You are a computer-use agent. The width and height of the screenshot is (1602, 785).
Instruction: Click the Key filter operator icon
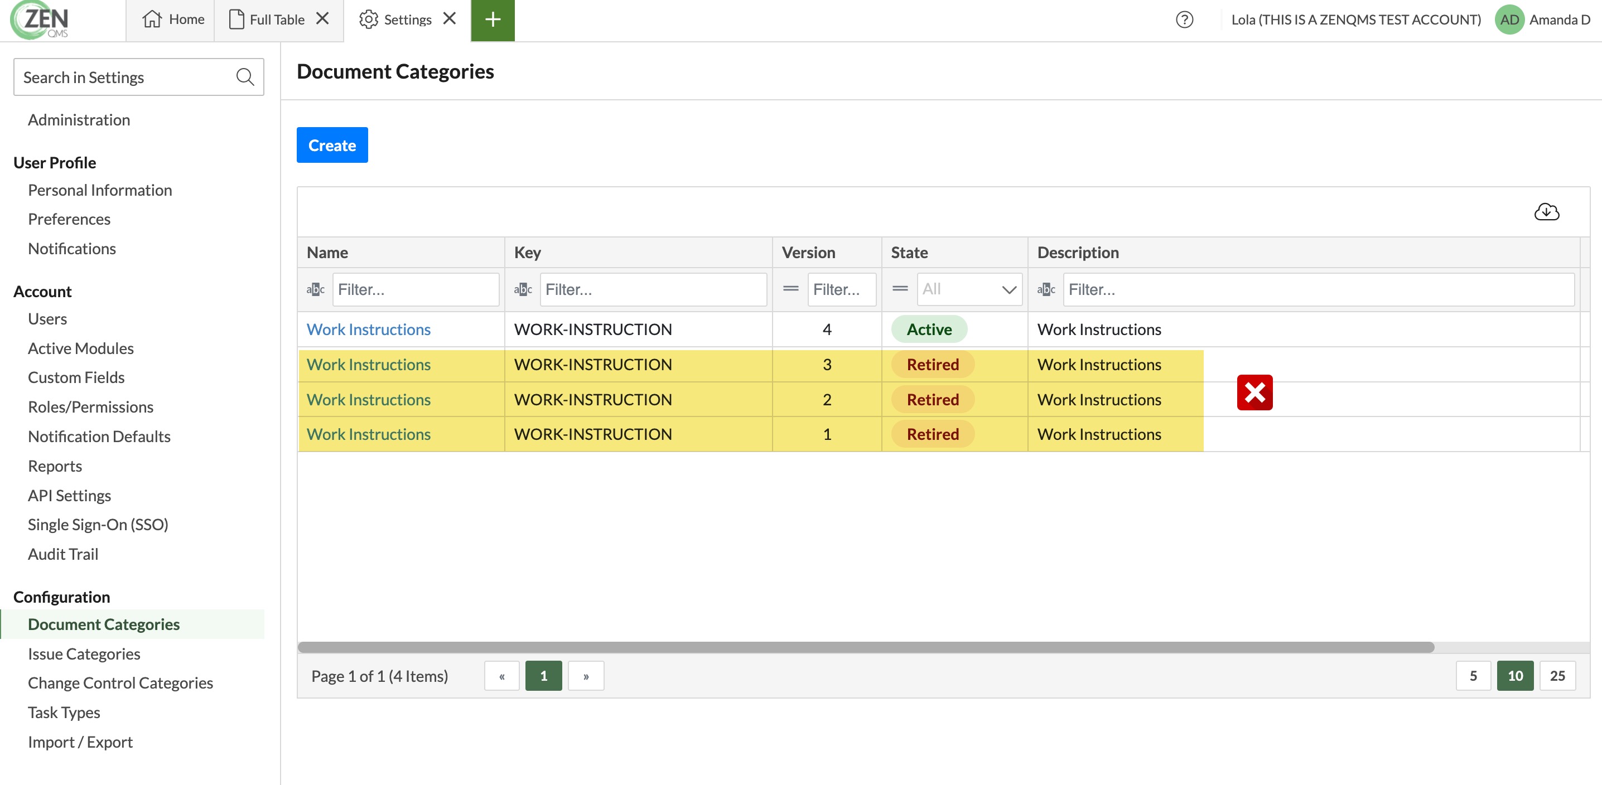point(523,289)
